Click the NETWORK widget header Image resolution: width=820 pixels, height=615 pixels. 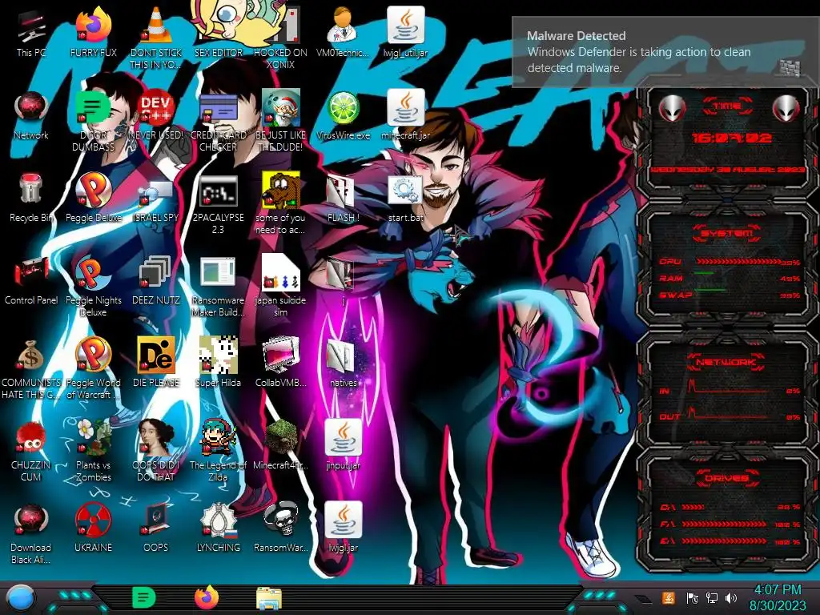(x=726, y=361)
